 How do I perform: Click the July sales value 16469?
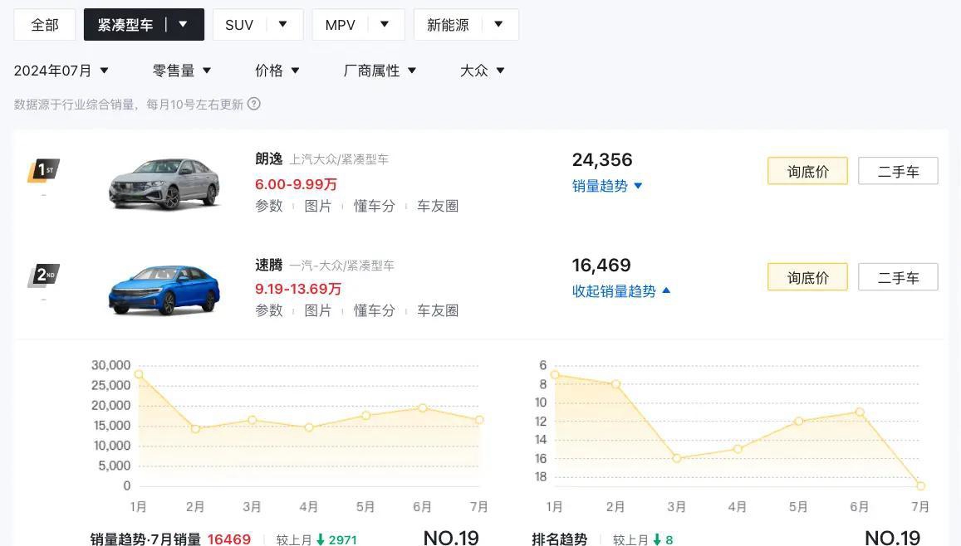point(229,539)
